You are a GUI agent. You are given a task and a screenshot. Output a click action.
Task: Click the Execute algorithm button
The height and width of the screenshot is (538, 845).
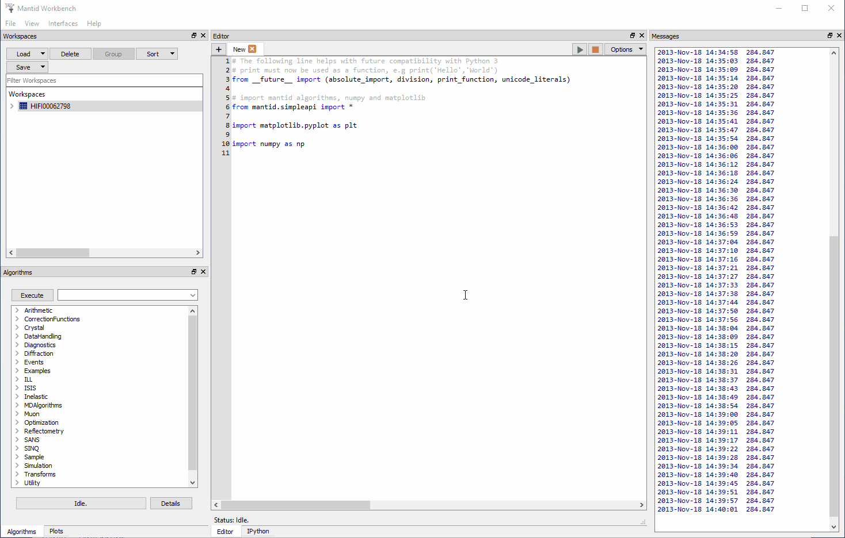[x=32, y=295]
